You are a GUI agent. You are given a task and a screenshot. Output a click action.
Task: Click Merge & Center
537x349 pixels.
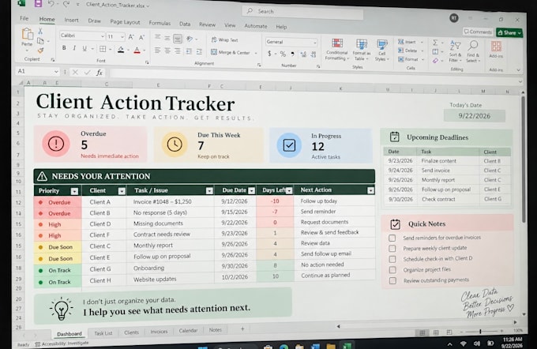tap(234, 52)
